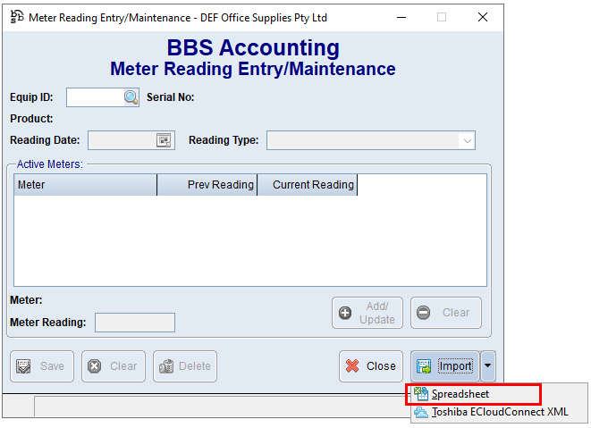This screenshot has height=428, width=591.
Task: Select Spreadsheet from the import menu
Action: 460,394
